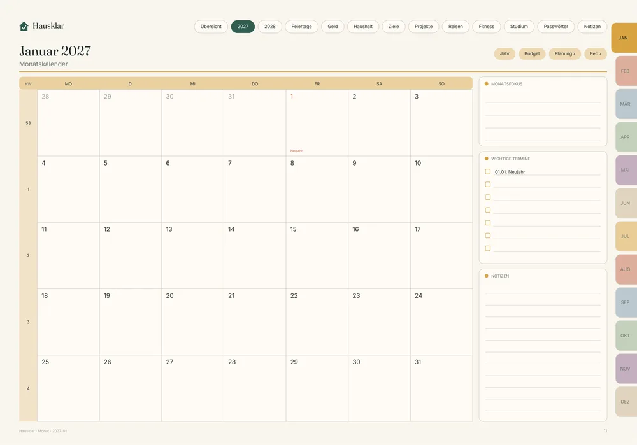Open the Reisen tab

pos(455,27)
